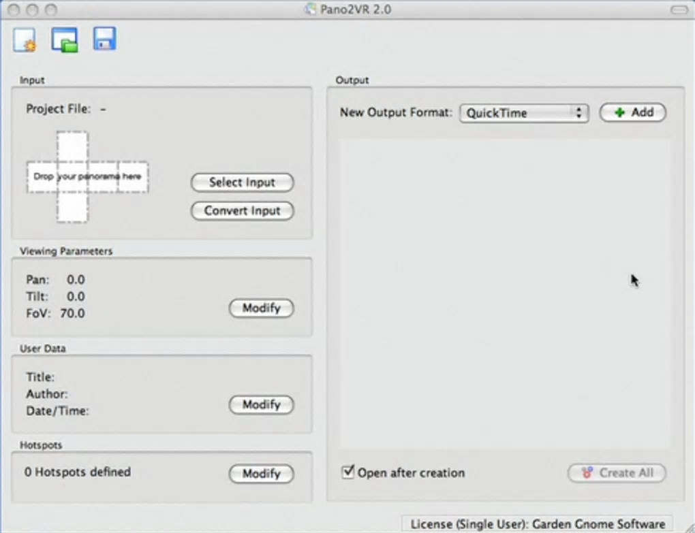Click the empty output list area
695x533 pixels.
pos(506,294)
